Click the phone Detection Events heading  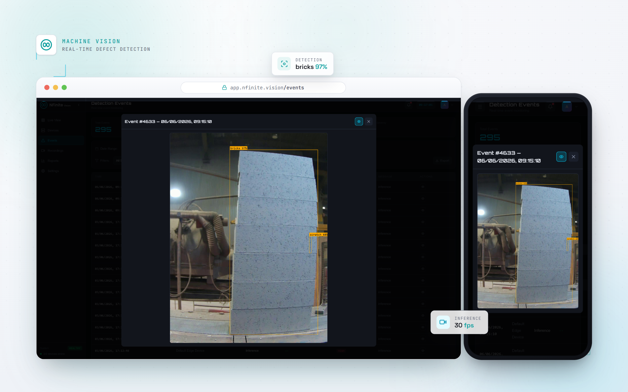tap(514, 105)
